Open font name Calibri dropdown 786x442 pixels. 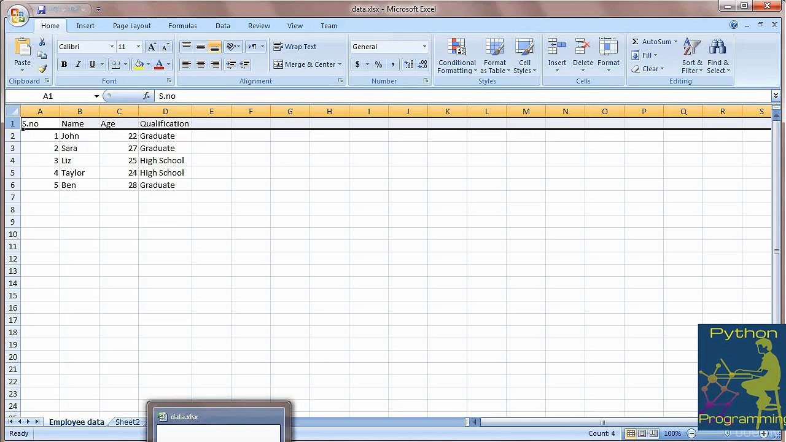click(112, 47)
